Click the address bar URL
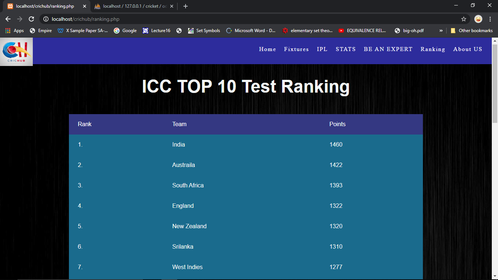Image resolution: width=498 pixels, height=280 pixels. (x=85, y=19)
